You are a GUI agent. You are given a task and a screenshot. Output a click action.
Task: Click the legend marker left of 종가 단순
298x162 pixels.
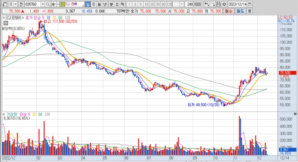(x=23, y=18)
